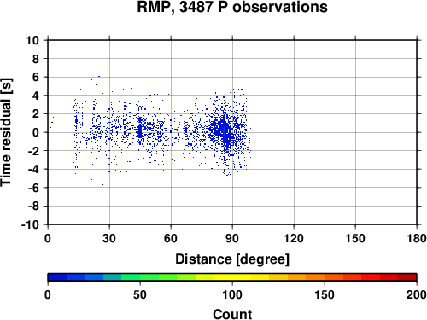Click x-axis tick label "180"
Viewport: 427px width, 320px height.
[x=417, y=238]
